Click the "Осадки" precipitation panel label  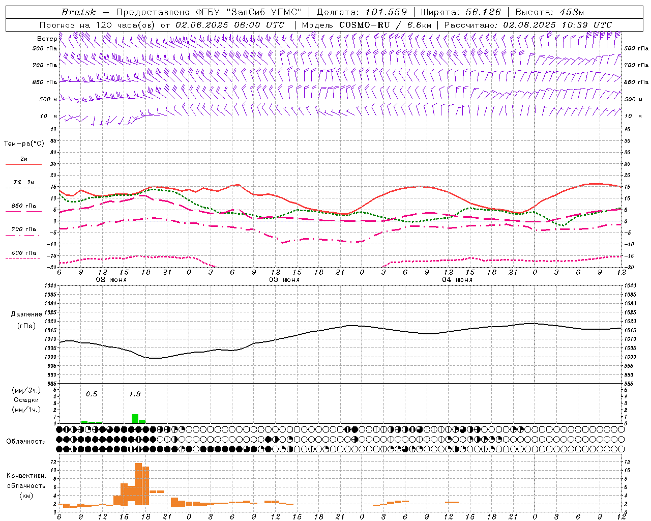click(25, 400)
